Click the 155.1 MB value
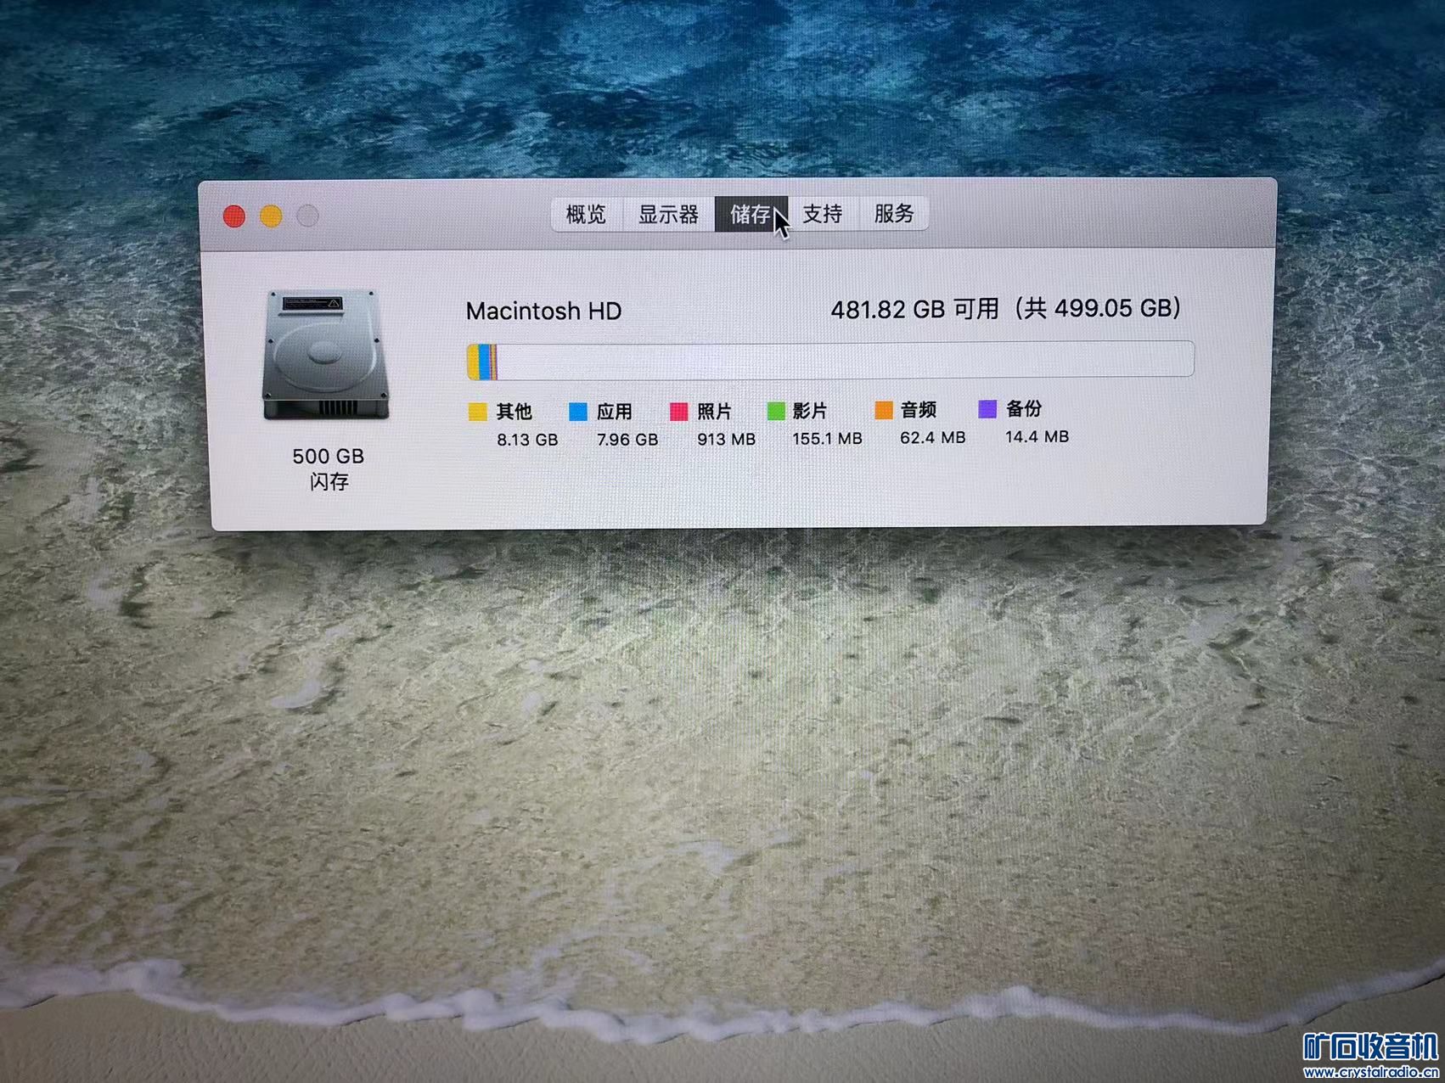Viewport: 1445px width, 1083px height. 827,439
